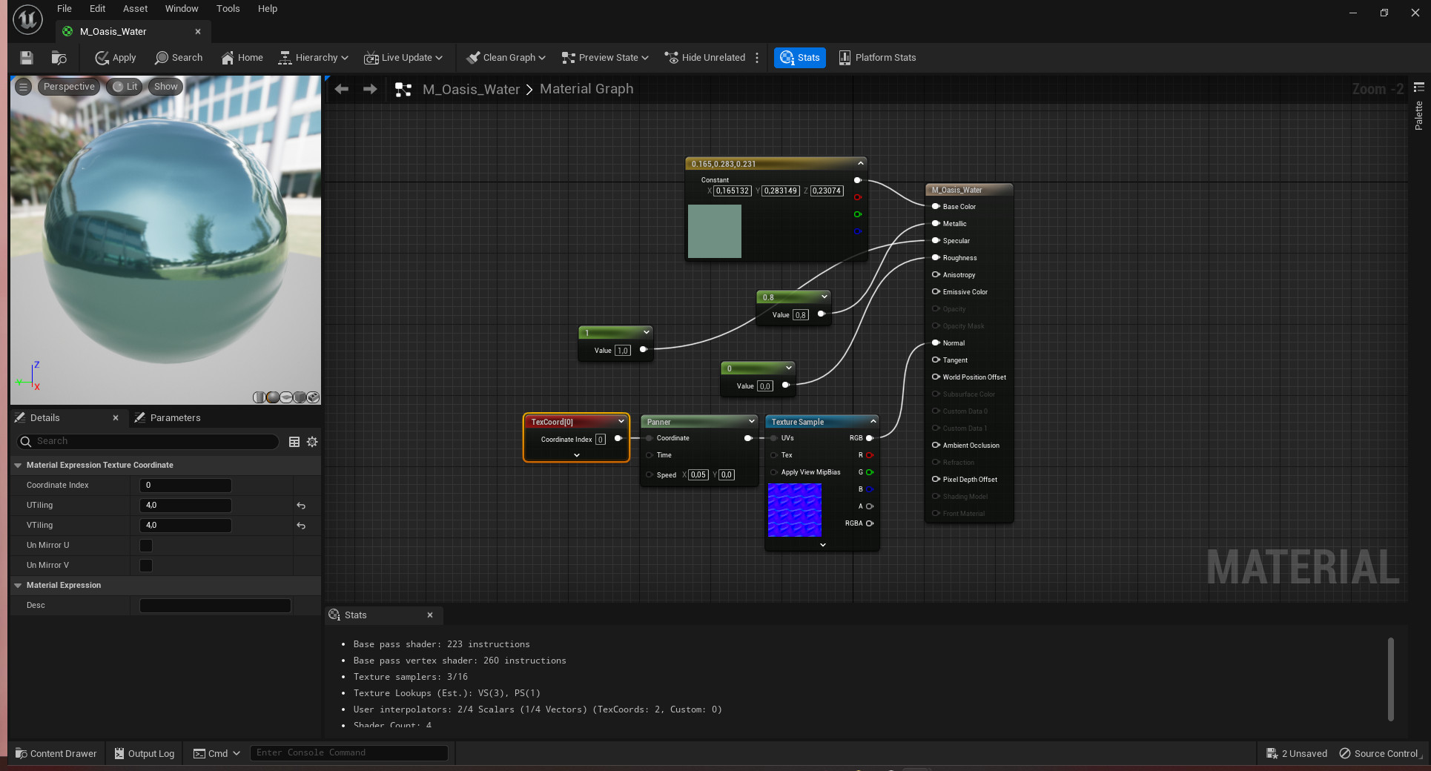The height and width of the screenshot is (771, 1431).
Task: Click the M_Oasis_Water breadcrumb link
Action: pyautogui.click(x=472, y=90)
